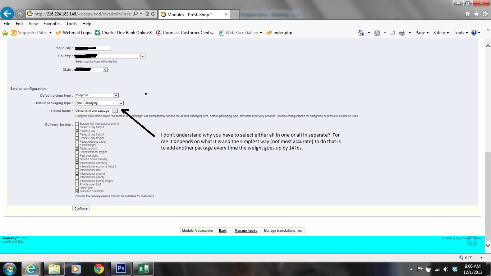Open the taskbar Windows Explorer folder icon
The image size is (491, 276).
point(54,268)
